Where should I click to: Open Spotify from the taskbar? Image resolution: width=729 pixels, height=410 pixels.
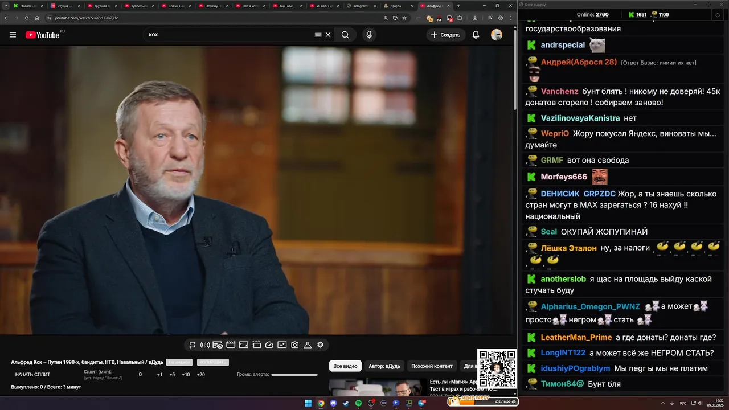[x=358, y=403]
